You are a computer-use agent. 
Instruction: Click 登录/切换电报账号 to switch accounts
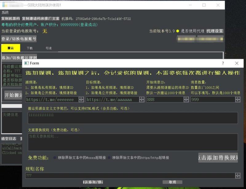pos(19,39)
